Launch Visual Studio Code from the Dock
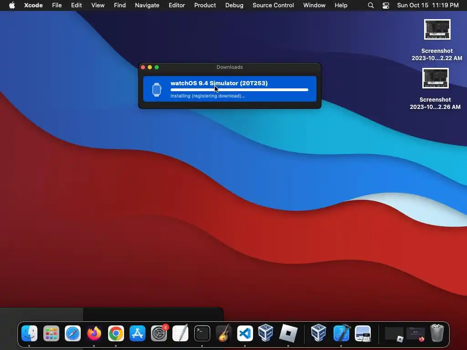This screenshot has height=350, width=467. (245, 333)
